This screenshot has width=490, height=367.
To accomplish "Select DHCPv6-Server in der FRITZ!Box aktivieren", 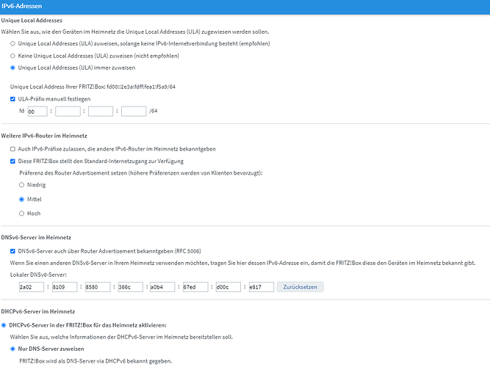I will click(x=4, y=324).
